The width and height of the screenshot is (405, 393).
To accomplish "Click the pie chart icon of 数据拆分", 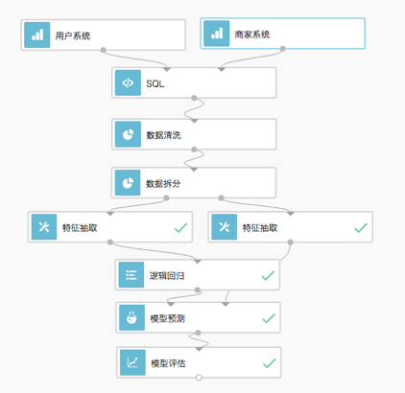I will pos(128,183).
